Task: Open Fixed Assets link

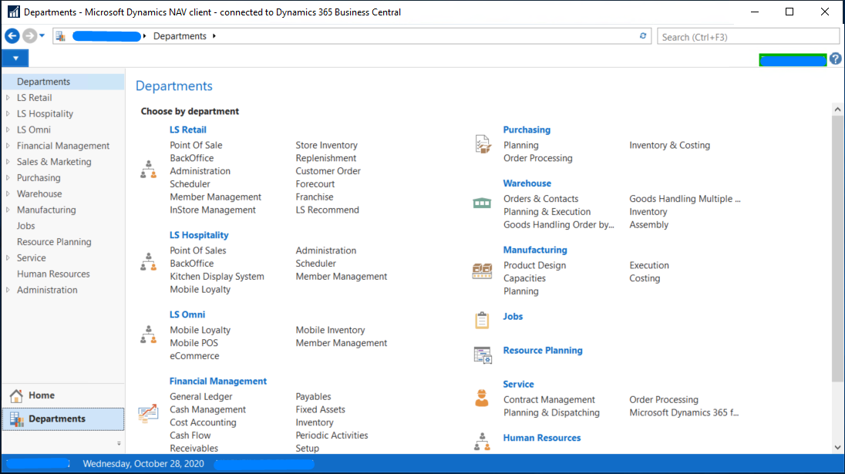Action: tap(320, 409)
